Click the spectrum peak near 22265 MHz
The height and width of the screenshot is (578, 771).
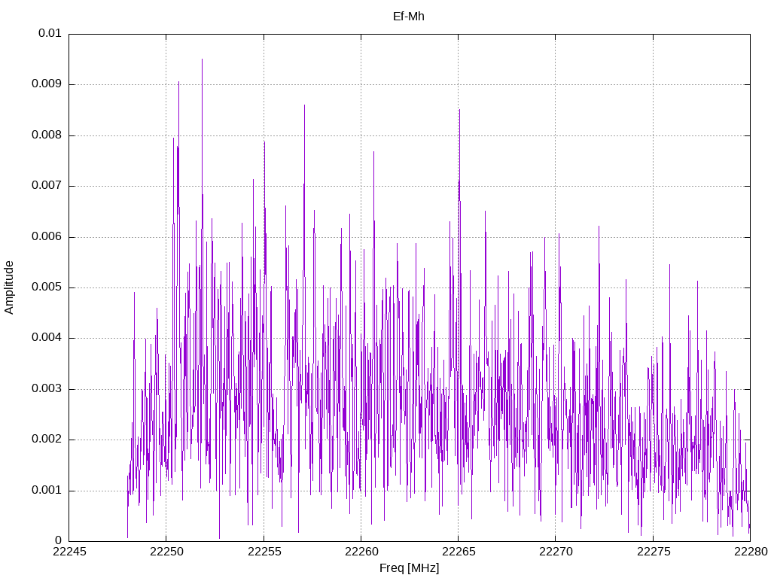click(x=459, y=111)
